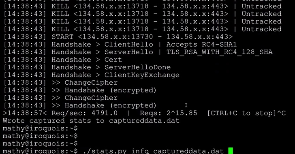
Task: Click the ServerHelloDone handshake line
Action: (x=87, y=67)
